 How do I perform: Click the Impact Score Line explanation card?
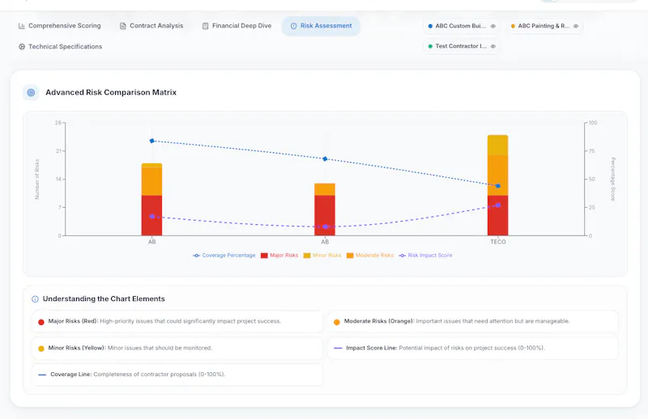pyautogui.click(x=473, y=348)
